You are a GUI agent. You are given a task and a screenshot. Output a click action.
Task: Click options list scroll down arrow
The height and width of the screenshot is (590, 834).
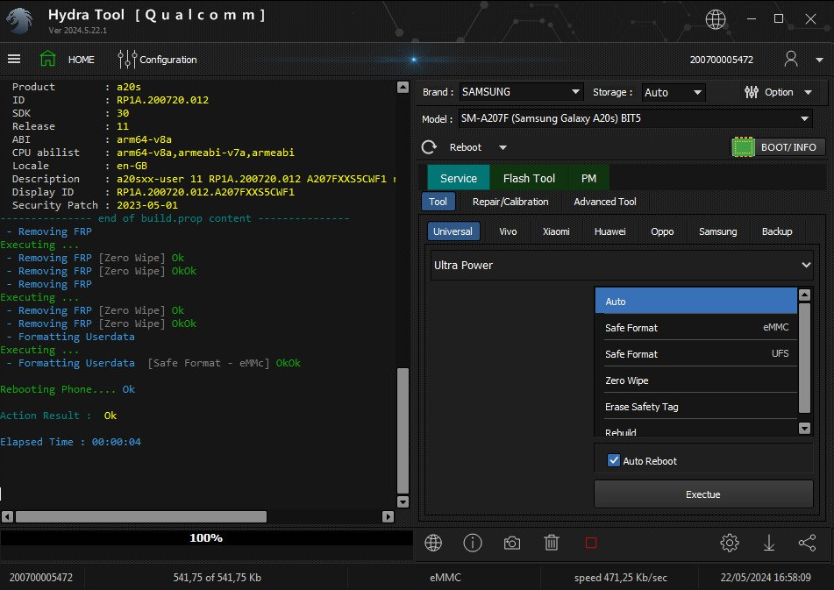click(804, 428)
